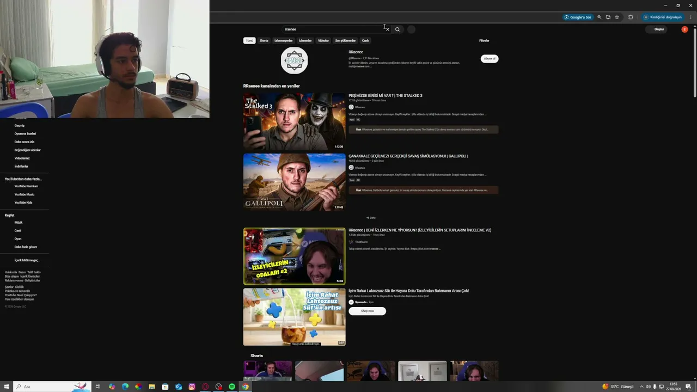This screenshot has width=697, height=392.
Task: Start voice search with the microphone button
Action: tap(411, 29)
